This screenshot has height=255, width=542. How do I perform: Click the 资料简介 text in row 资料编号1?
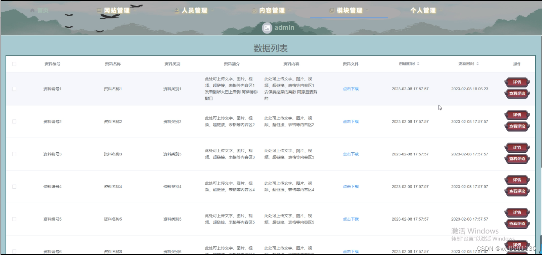click(x=231, y=89)
